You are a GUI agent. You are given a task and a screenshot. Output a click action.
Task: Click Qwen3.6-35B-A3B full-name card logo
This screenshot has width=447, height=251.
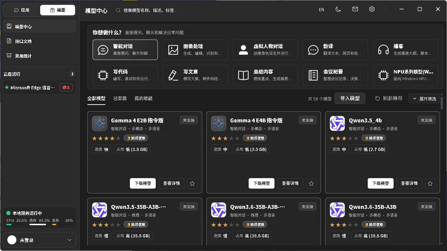point(337,210)
